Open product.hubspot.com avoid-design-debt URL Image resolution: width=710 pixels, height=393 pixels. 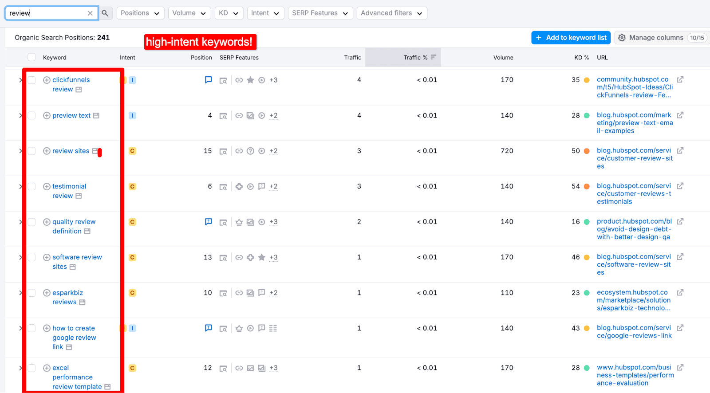pos(634,229)
